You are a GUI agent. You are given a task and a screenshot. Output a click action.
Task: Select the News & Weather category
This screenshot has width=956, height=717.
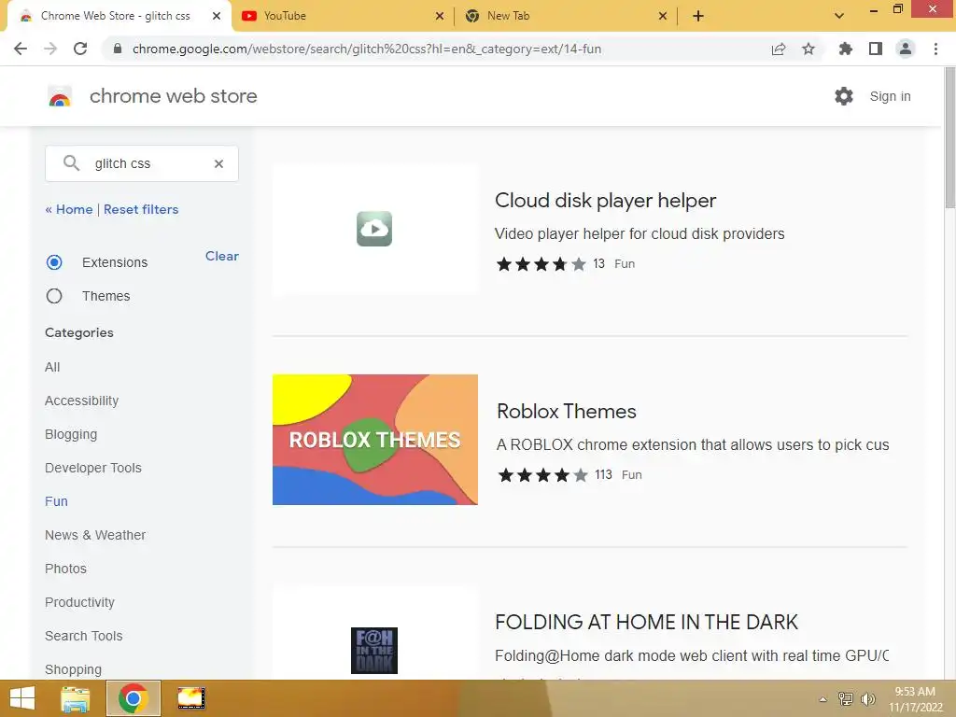pyautogui.click(x=95, y=535)
